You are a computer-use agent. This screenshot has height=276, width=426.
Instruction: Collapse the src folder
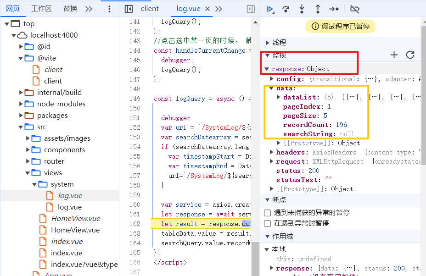pyautogui.click(x=21, y=127)
